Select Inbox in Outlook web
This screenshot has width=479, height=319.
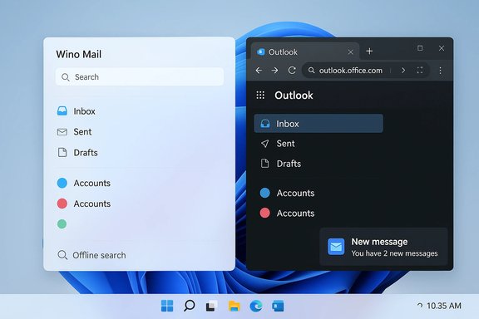(319, 124)
